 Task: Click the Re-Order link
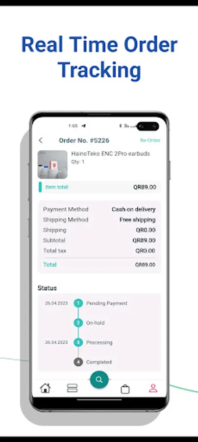click(150, 140)
